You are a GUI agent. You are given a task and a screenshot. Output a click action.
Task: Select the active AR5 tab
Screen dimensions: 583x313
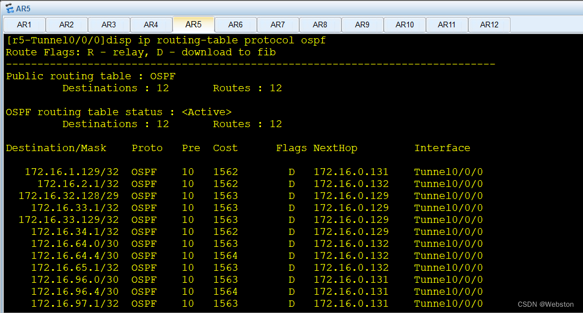pyautogui.click(x=194, y=25)
